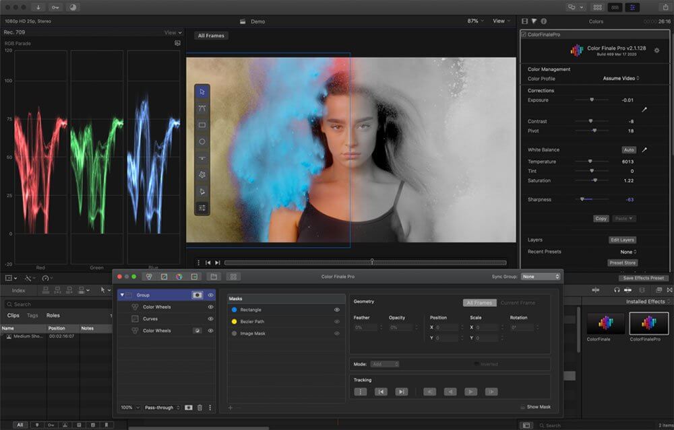Click the share icon in top right
The width and height of the screenshot is (674, 430).
tap(666, 7)
